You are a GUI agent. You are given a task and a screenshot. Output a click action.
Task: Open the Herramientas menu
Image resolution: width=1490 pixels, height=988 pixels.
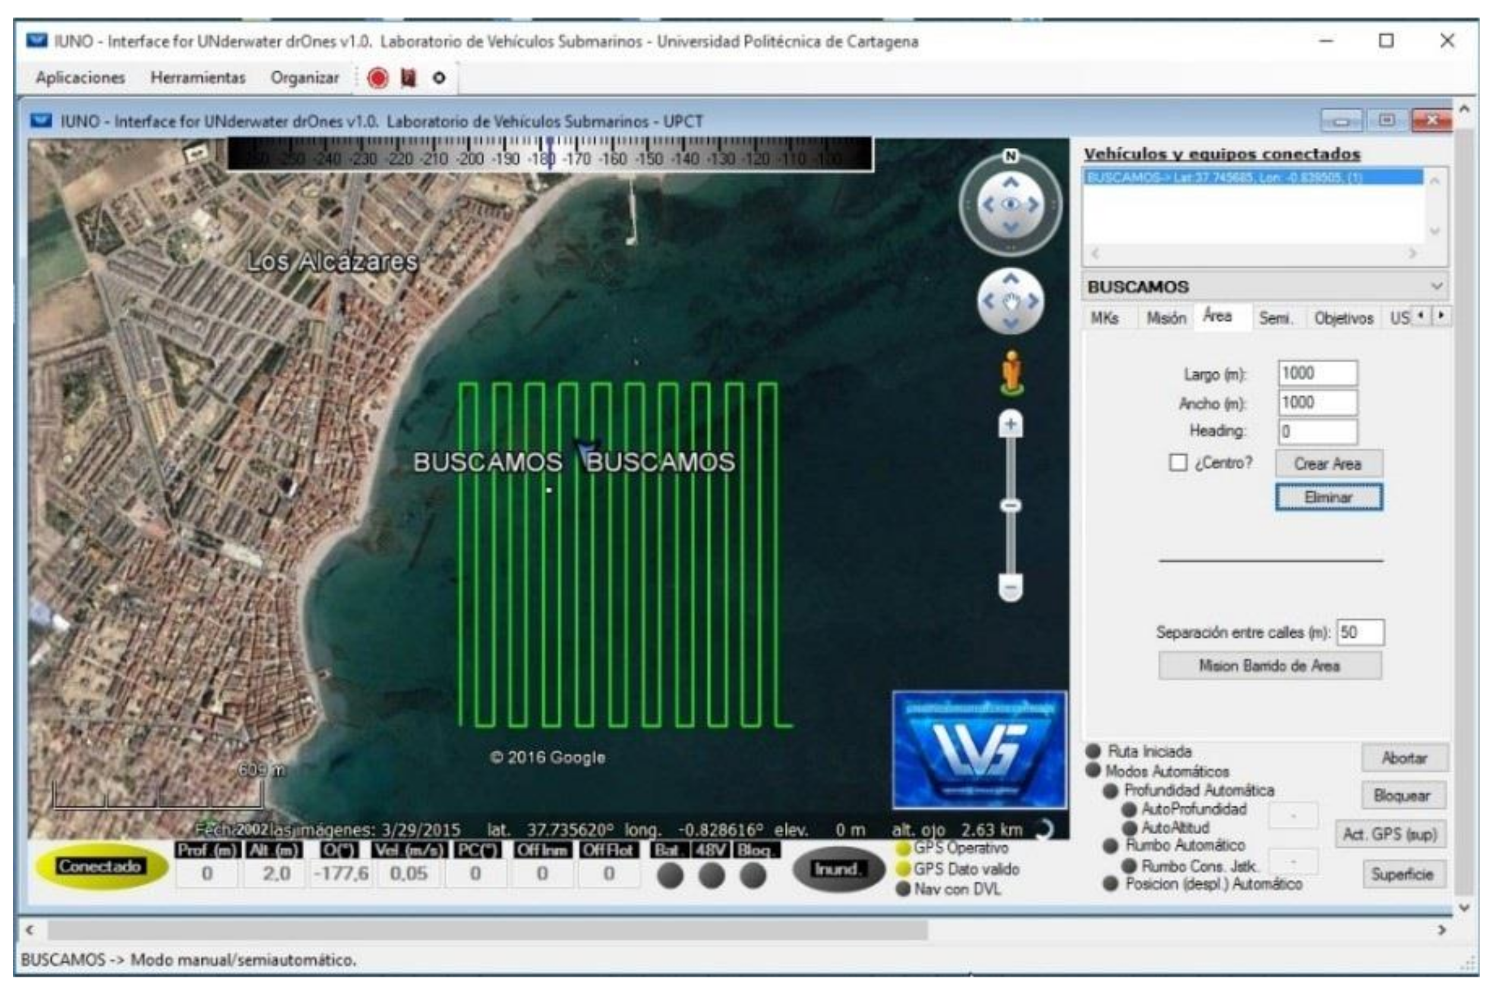click(197, 78)
